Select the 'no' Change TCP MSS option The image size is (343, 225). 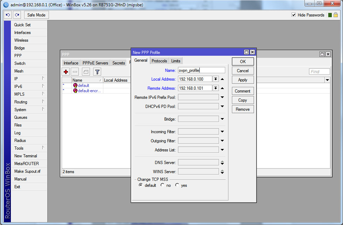(162, 185)
